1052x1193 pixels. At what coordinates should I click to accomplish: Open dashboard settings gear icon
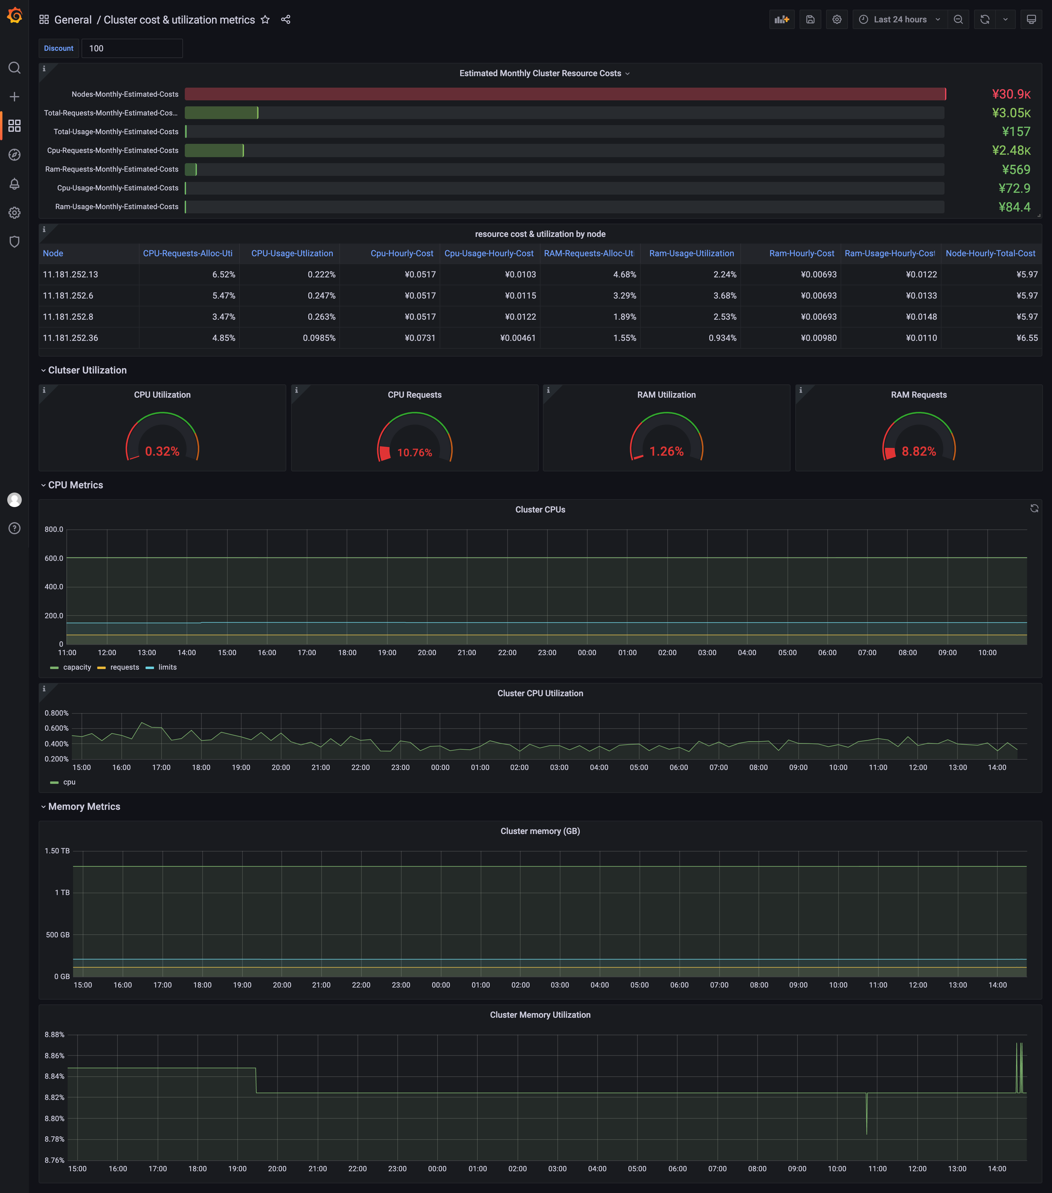click(x=837, y=19)
